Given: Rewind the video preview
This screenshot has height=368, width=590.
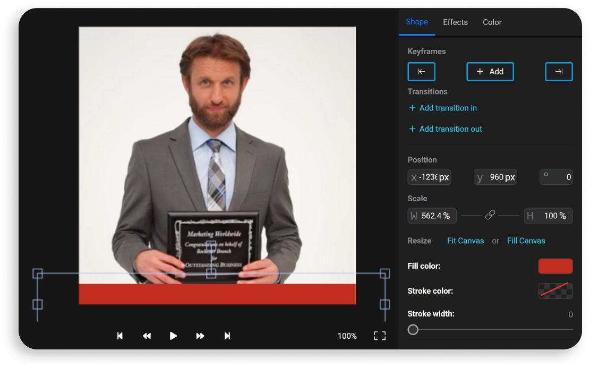Looking at the screenshot, I should (147, 336).
